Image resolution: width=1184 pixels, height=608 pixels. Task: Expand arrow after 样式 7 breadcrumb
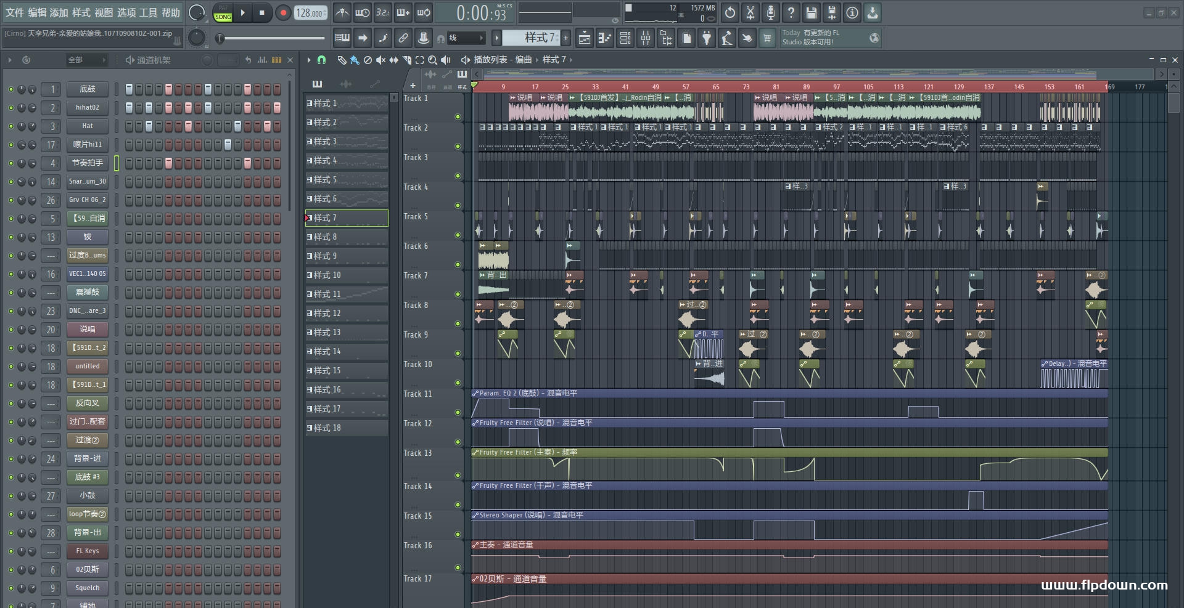[571, 60]
